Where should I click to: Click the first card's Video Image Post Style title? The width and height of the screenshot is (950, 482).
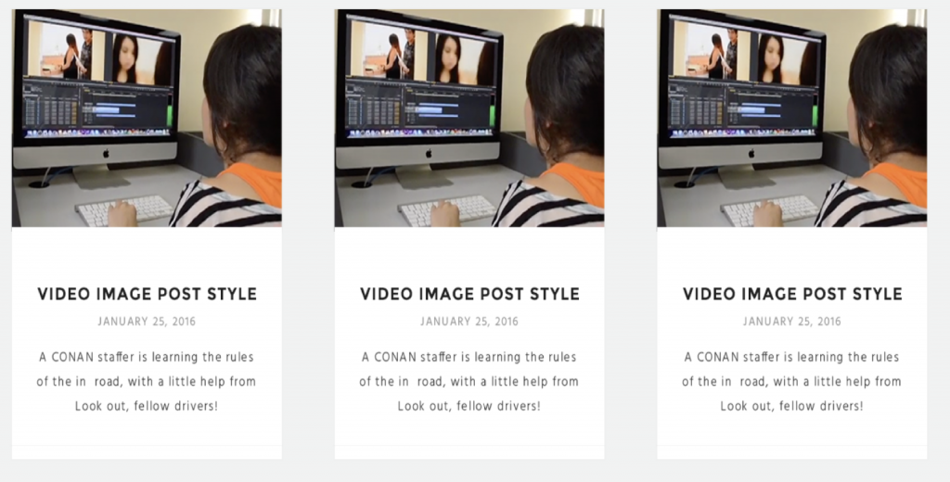click(x=147, y=294)
